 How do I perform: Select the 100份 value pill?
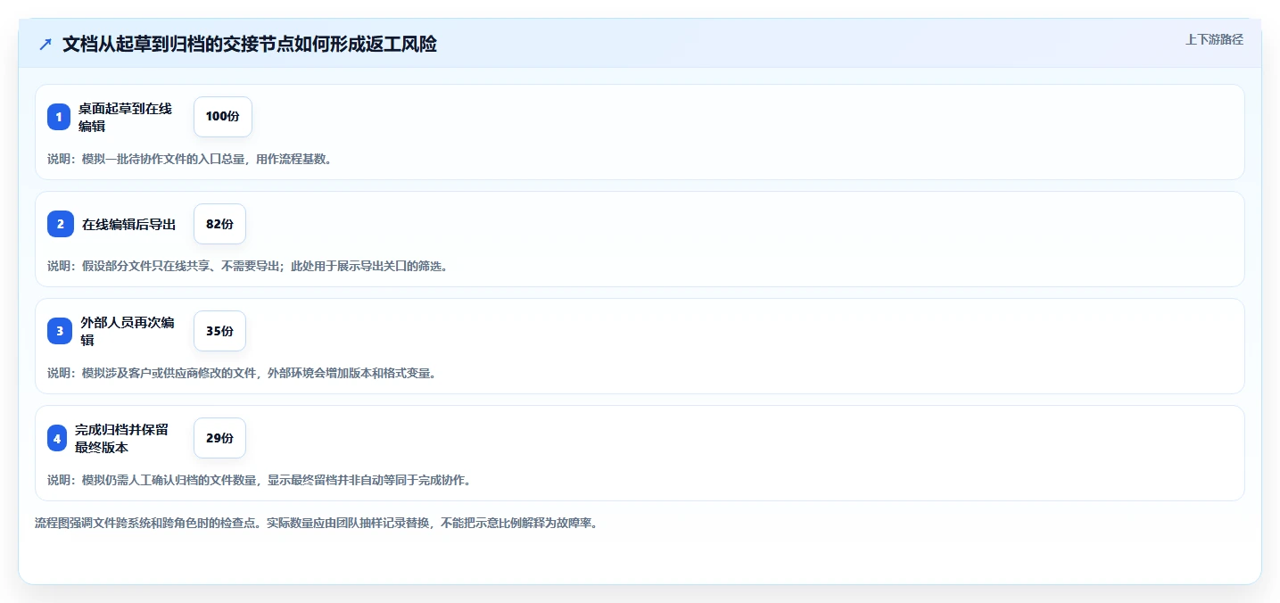(223, 117)
